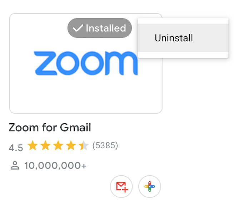Click the half-filled fifth rating star
Image resolution: width=243 pixels, height=212 pixels.
tap(84, 145)
